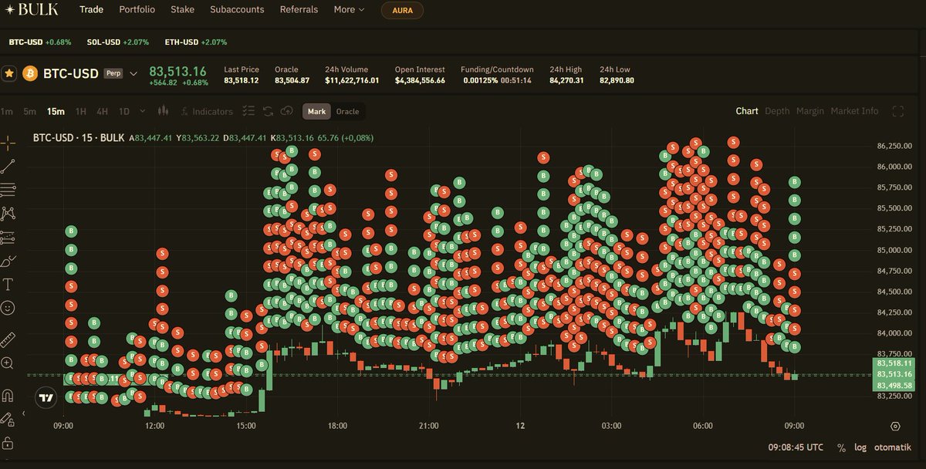Toggle magnet mode in drawing toolbar

pyautogui.click(x=8, y=396)
